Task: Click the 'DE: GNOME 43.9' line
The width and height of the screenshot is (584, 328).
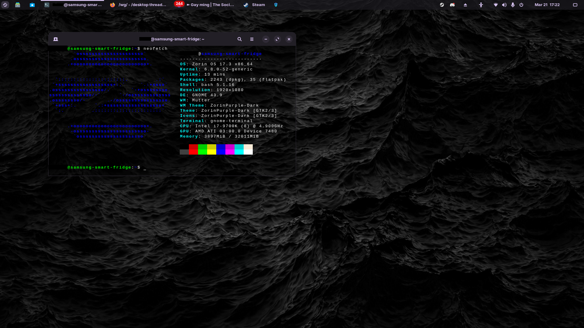Action: coord(201,95)
